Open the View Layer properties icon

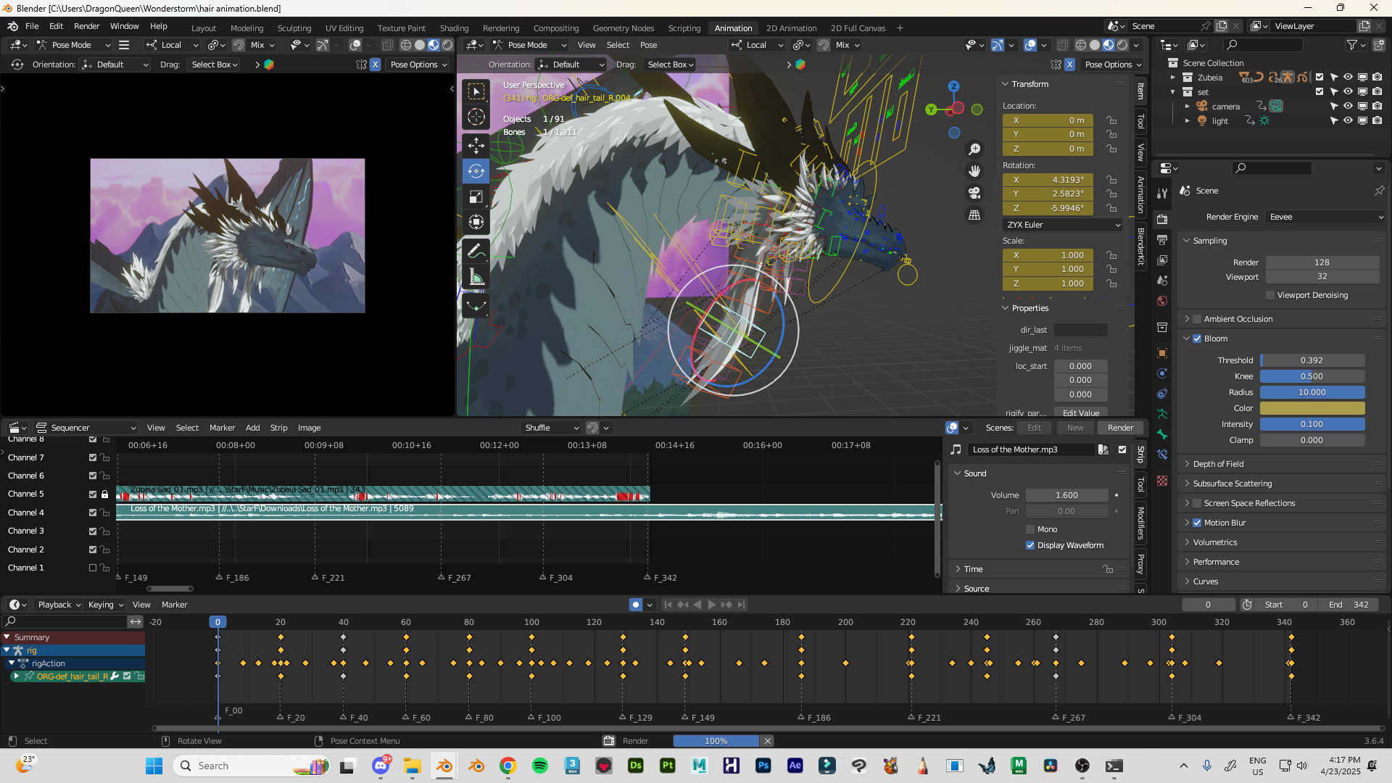(x=1162, y=260)
